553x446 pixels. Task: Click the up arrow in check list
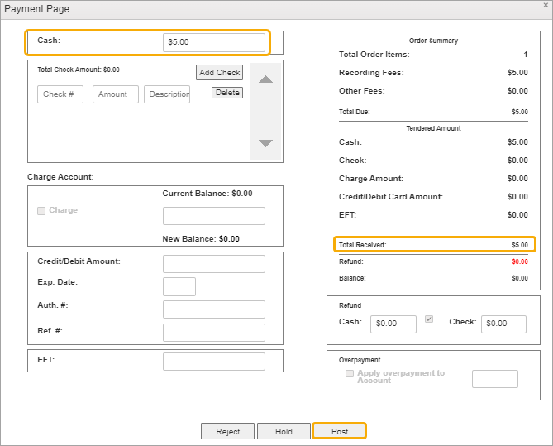pyautogui.click(x=265, y=79)
